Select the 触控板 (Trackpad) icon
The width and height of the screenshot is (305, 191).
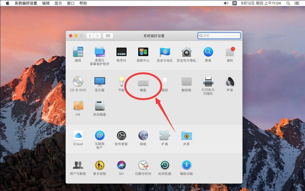(186, 82)
